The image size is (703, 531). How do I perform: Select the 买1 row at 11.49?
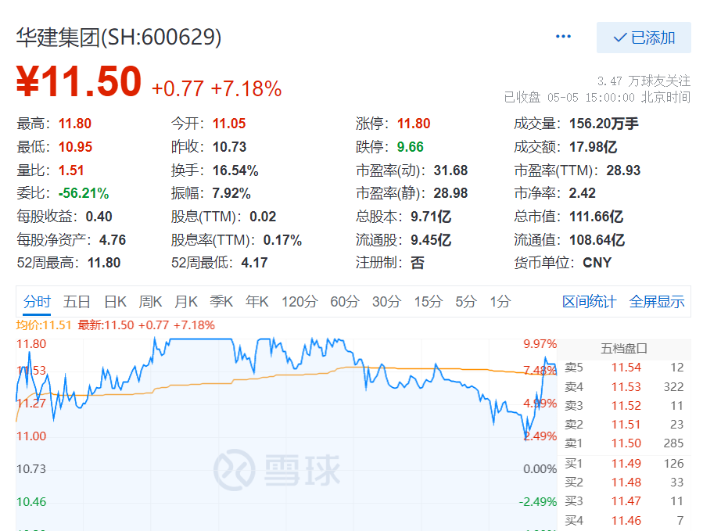point(624,463)
